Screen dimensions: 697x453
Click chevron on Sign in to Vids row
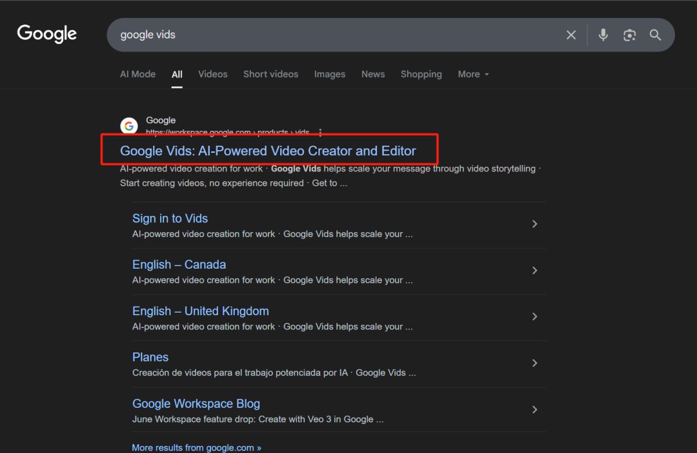click(535, 224)
